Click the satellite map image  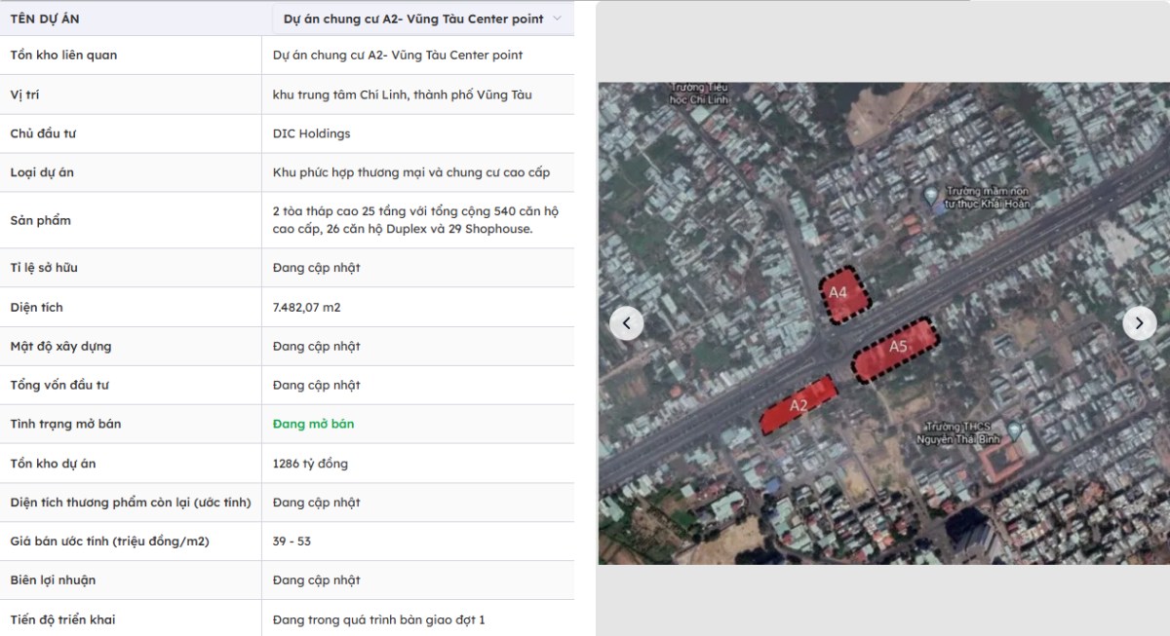coord(883,323)
